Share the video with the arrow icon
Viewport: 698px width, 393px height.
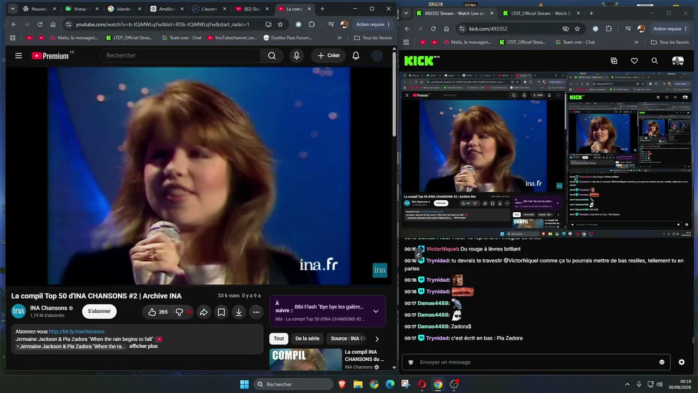coord(203,312)
